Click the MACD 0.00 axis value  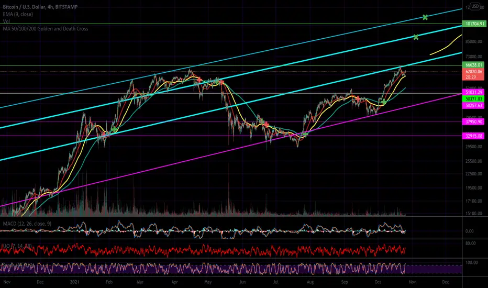pyautogui.click(x=469, y=231)
